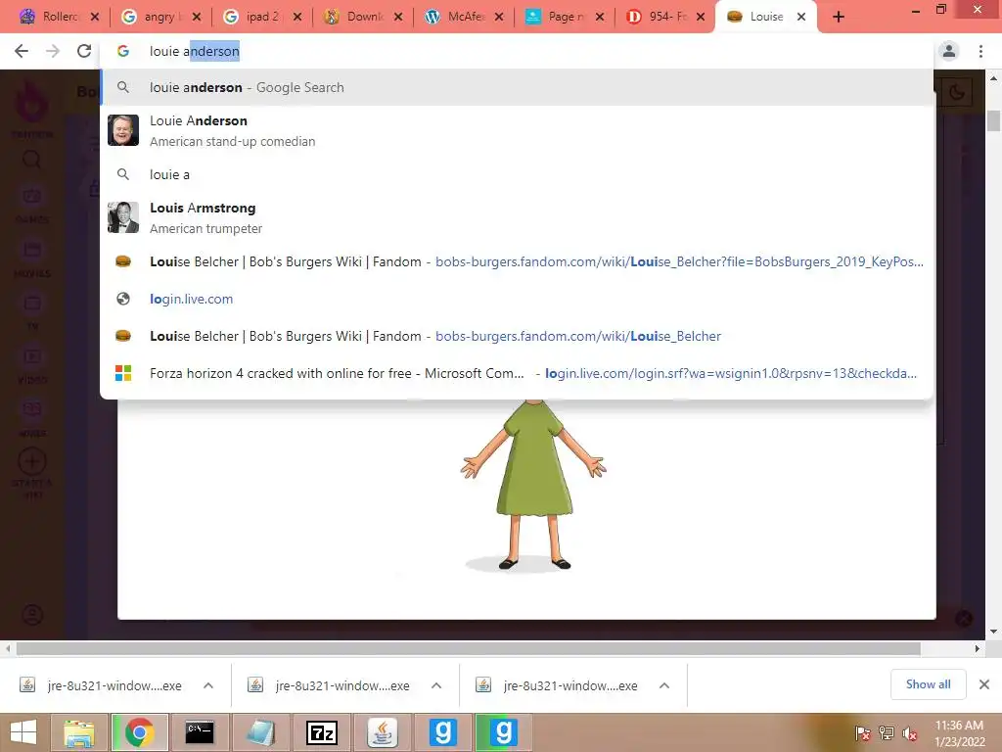Open the Java taskbar icon
Image resolution: width=1002 pixels, height=752 pixels.
383,732
